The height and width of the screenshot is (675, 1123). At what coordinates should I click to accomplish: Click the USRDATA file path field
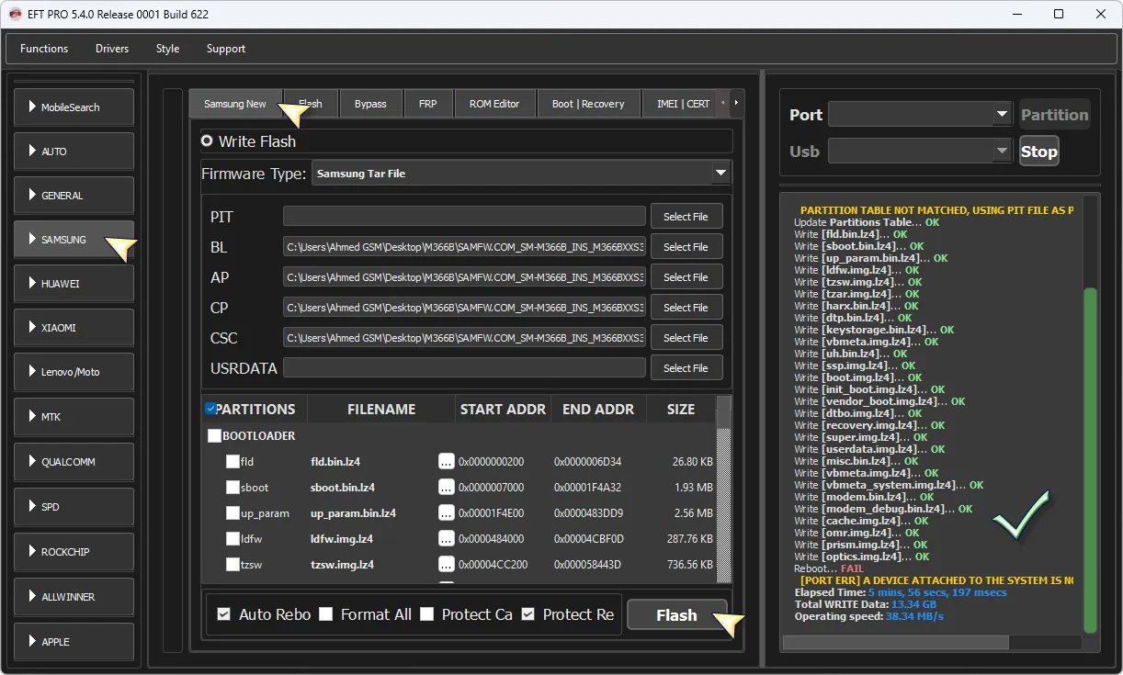[x=464, y=368]
